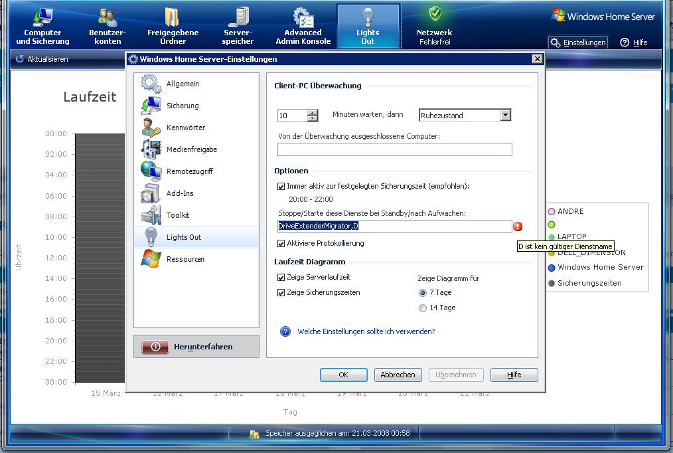Open Computer und Sicherung tab icon
Image resolution: width=673 pixels, height=453 pixels.
42,18
